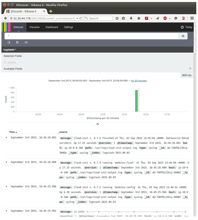
Task: Click the _source column header
Action: 62,132
